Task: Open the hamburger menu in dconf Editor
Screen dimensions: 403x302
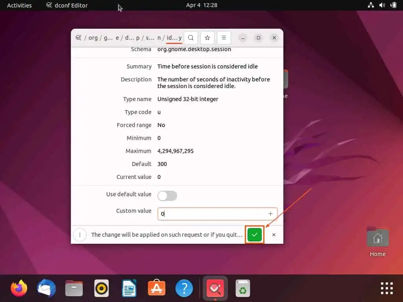Action: 224,38
